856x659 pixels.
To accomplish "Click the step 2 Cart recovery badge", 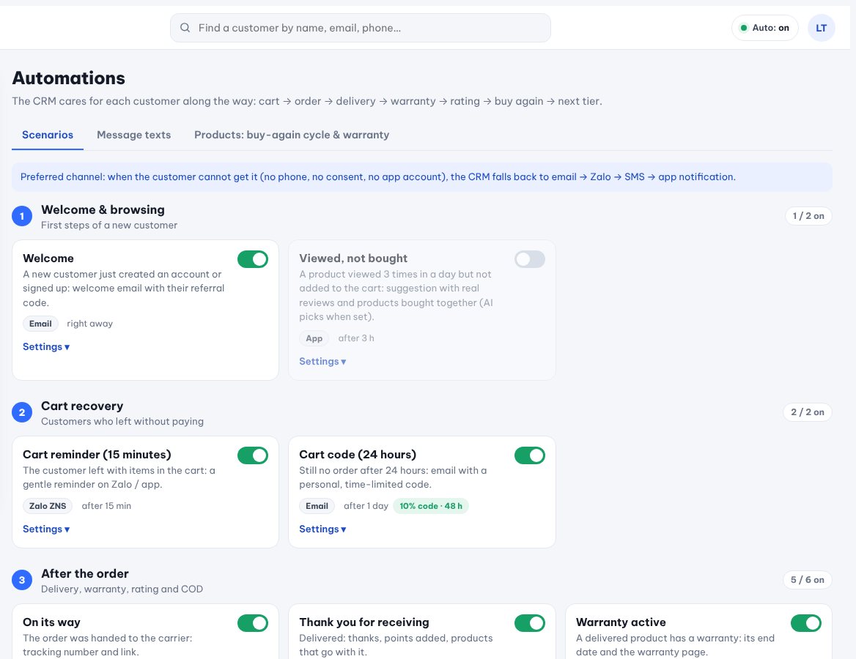I will point(22,412).
